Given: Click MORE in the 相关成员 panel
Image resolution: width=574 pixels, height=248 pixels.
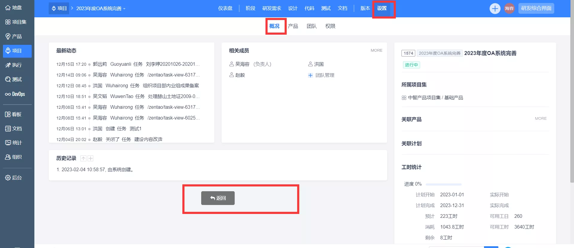Looking at the screenshot, I should point(376,50).
